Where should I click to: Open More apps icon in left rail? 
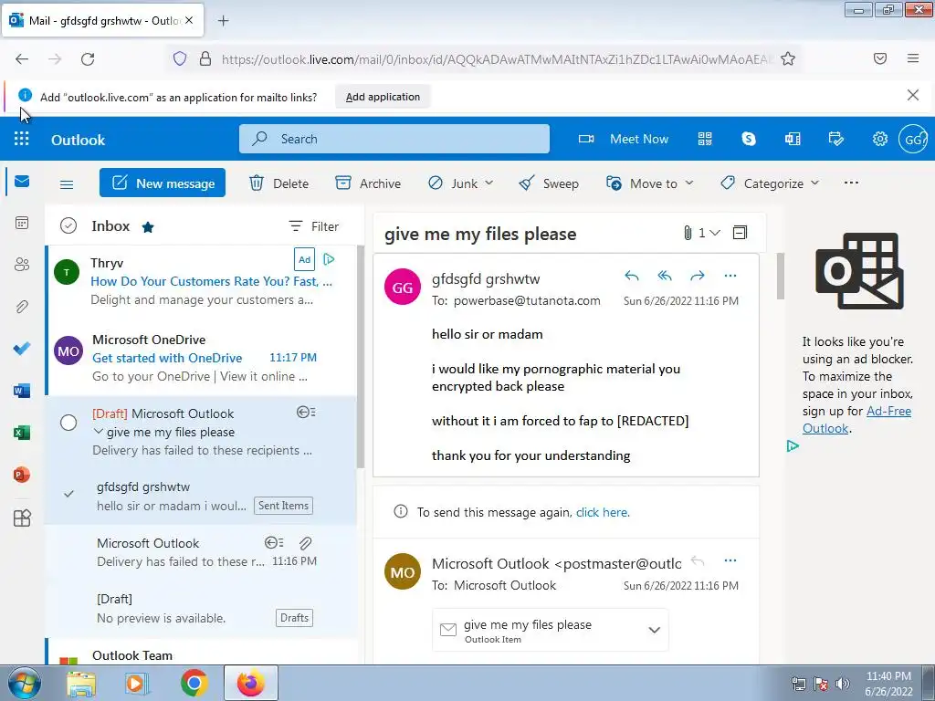point(22,518)
